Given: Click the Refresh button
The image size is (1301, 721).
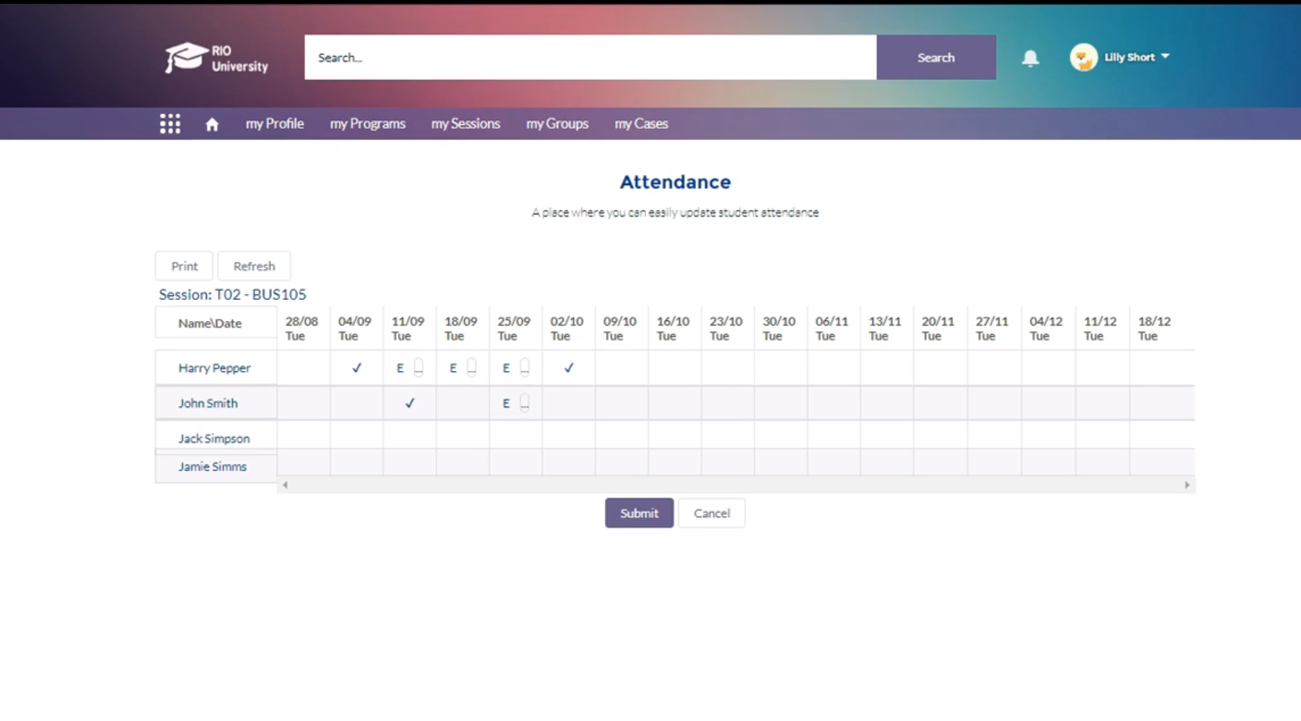Looking at the screenshot, I should 254,266.
